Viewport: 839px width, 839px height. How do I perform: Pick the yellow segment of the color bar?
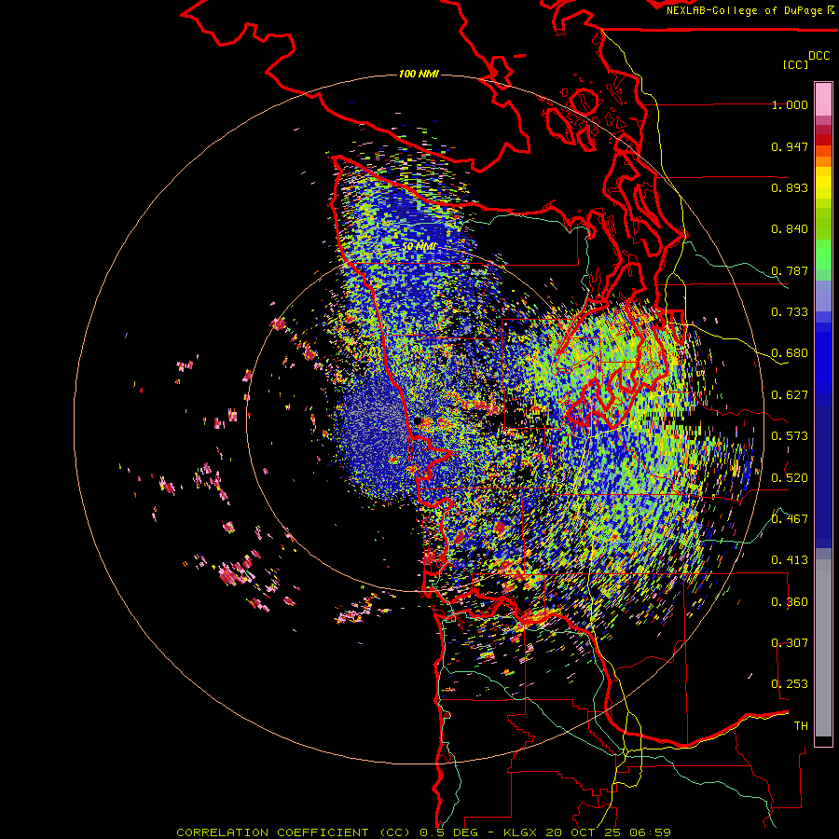(x=823, y=183)
